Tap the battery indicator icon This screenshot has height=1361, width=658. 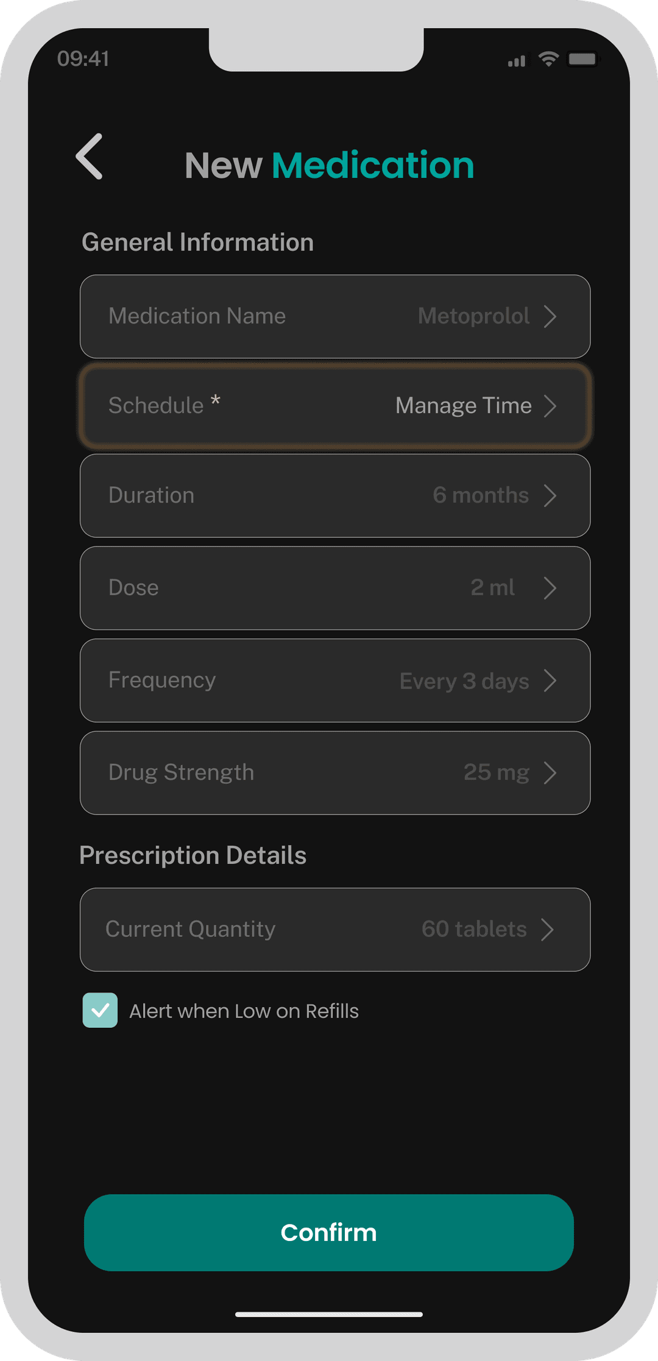583,59
